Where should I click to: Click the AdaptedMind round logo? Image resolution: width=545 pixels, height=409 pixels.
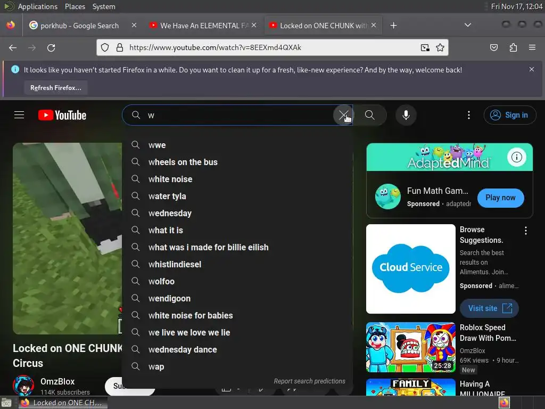[x=388, y=197]
